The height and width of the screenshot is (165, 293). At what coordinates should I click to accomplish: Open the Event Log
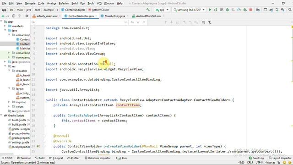pos(256,158)
